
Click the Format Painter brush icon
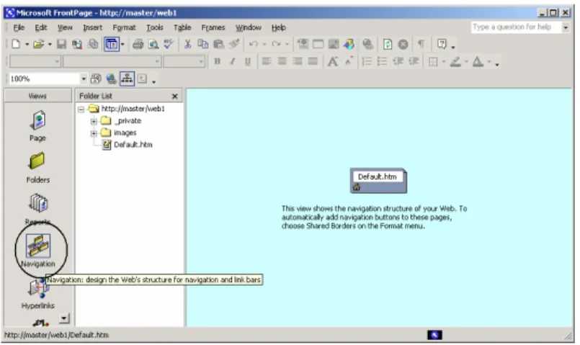click(234, 45)
